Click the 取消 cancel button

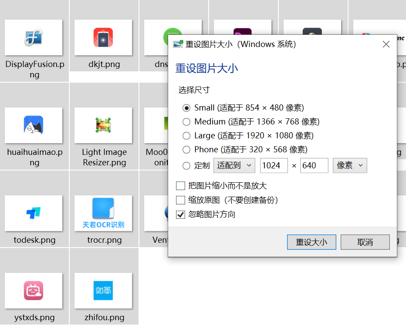(365, 242)
